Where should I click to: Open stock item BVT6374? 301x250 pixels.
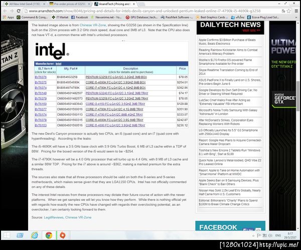pos(41,88)
